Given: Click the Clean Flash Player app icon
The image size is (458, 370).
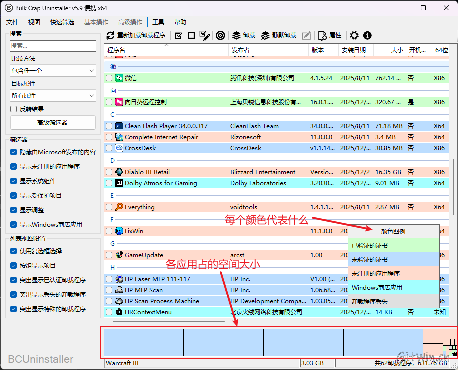Looking at the screenshot, I should tap(119, 126).
